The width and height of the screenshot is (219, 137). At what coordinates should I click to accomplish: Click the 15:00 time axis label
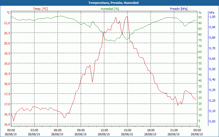[127, 130]
